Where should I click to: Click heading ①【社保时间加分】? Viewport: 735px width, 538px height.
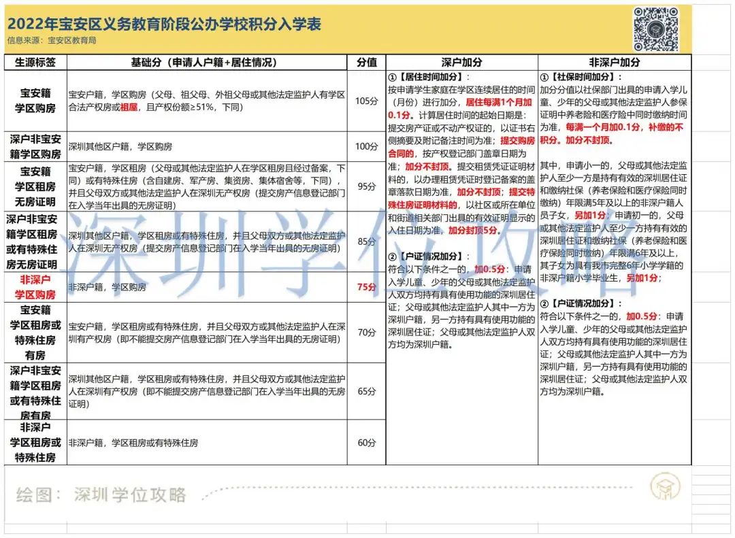click(x=581, y=77)
